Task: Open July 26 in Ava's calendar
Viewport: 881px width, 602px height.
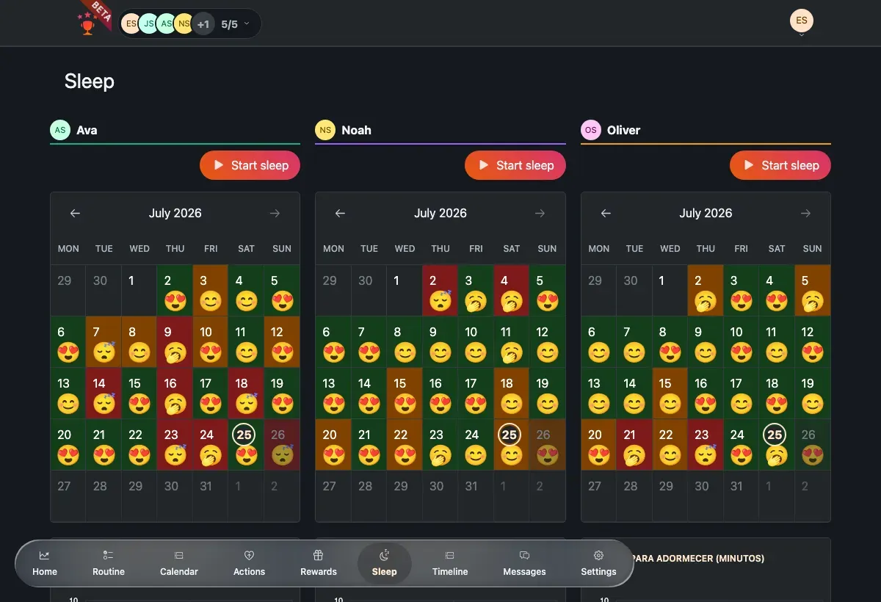Action: tap(282, 445)
